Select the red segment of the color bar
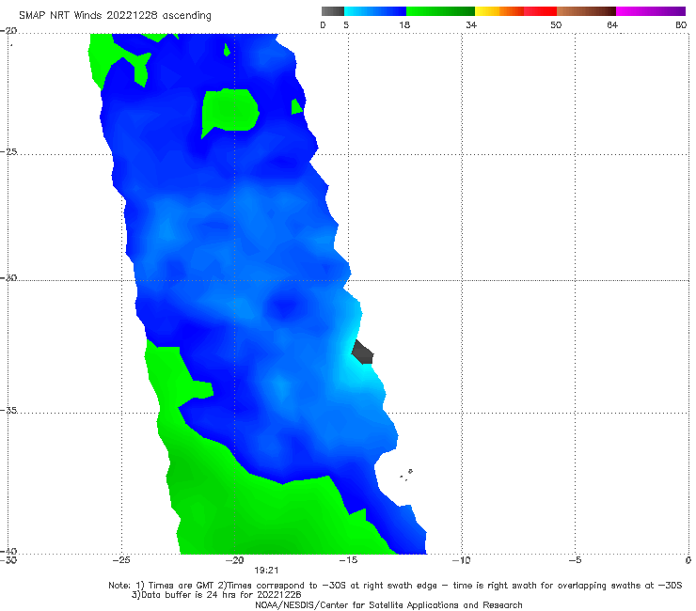 pos(540,11)
